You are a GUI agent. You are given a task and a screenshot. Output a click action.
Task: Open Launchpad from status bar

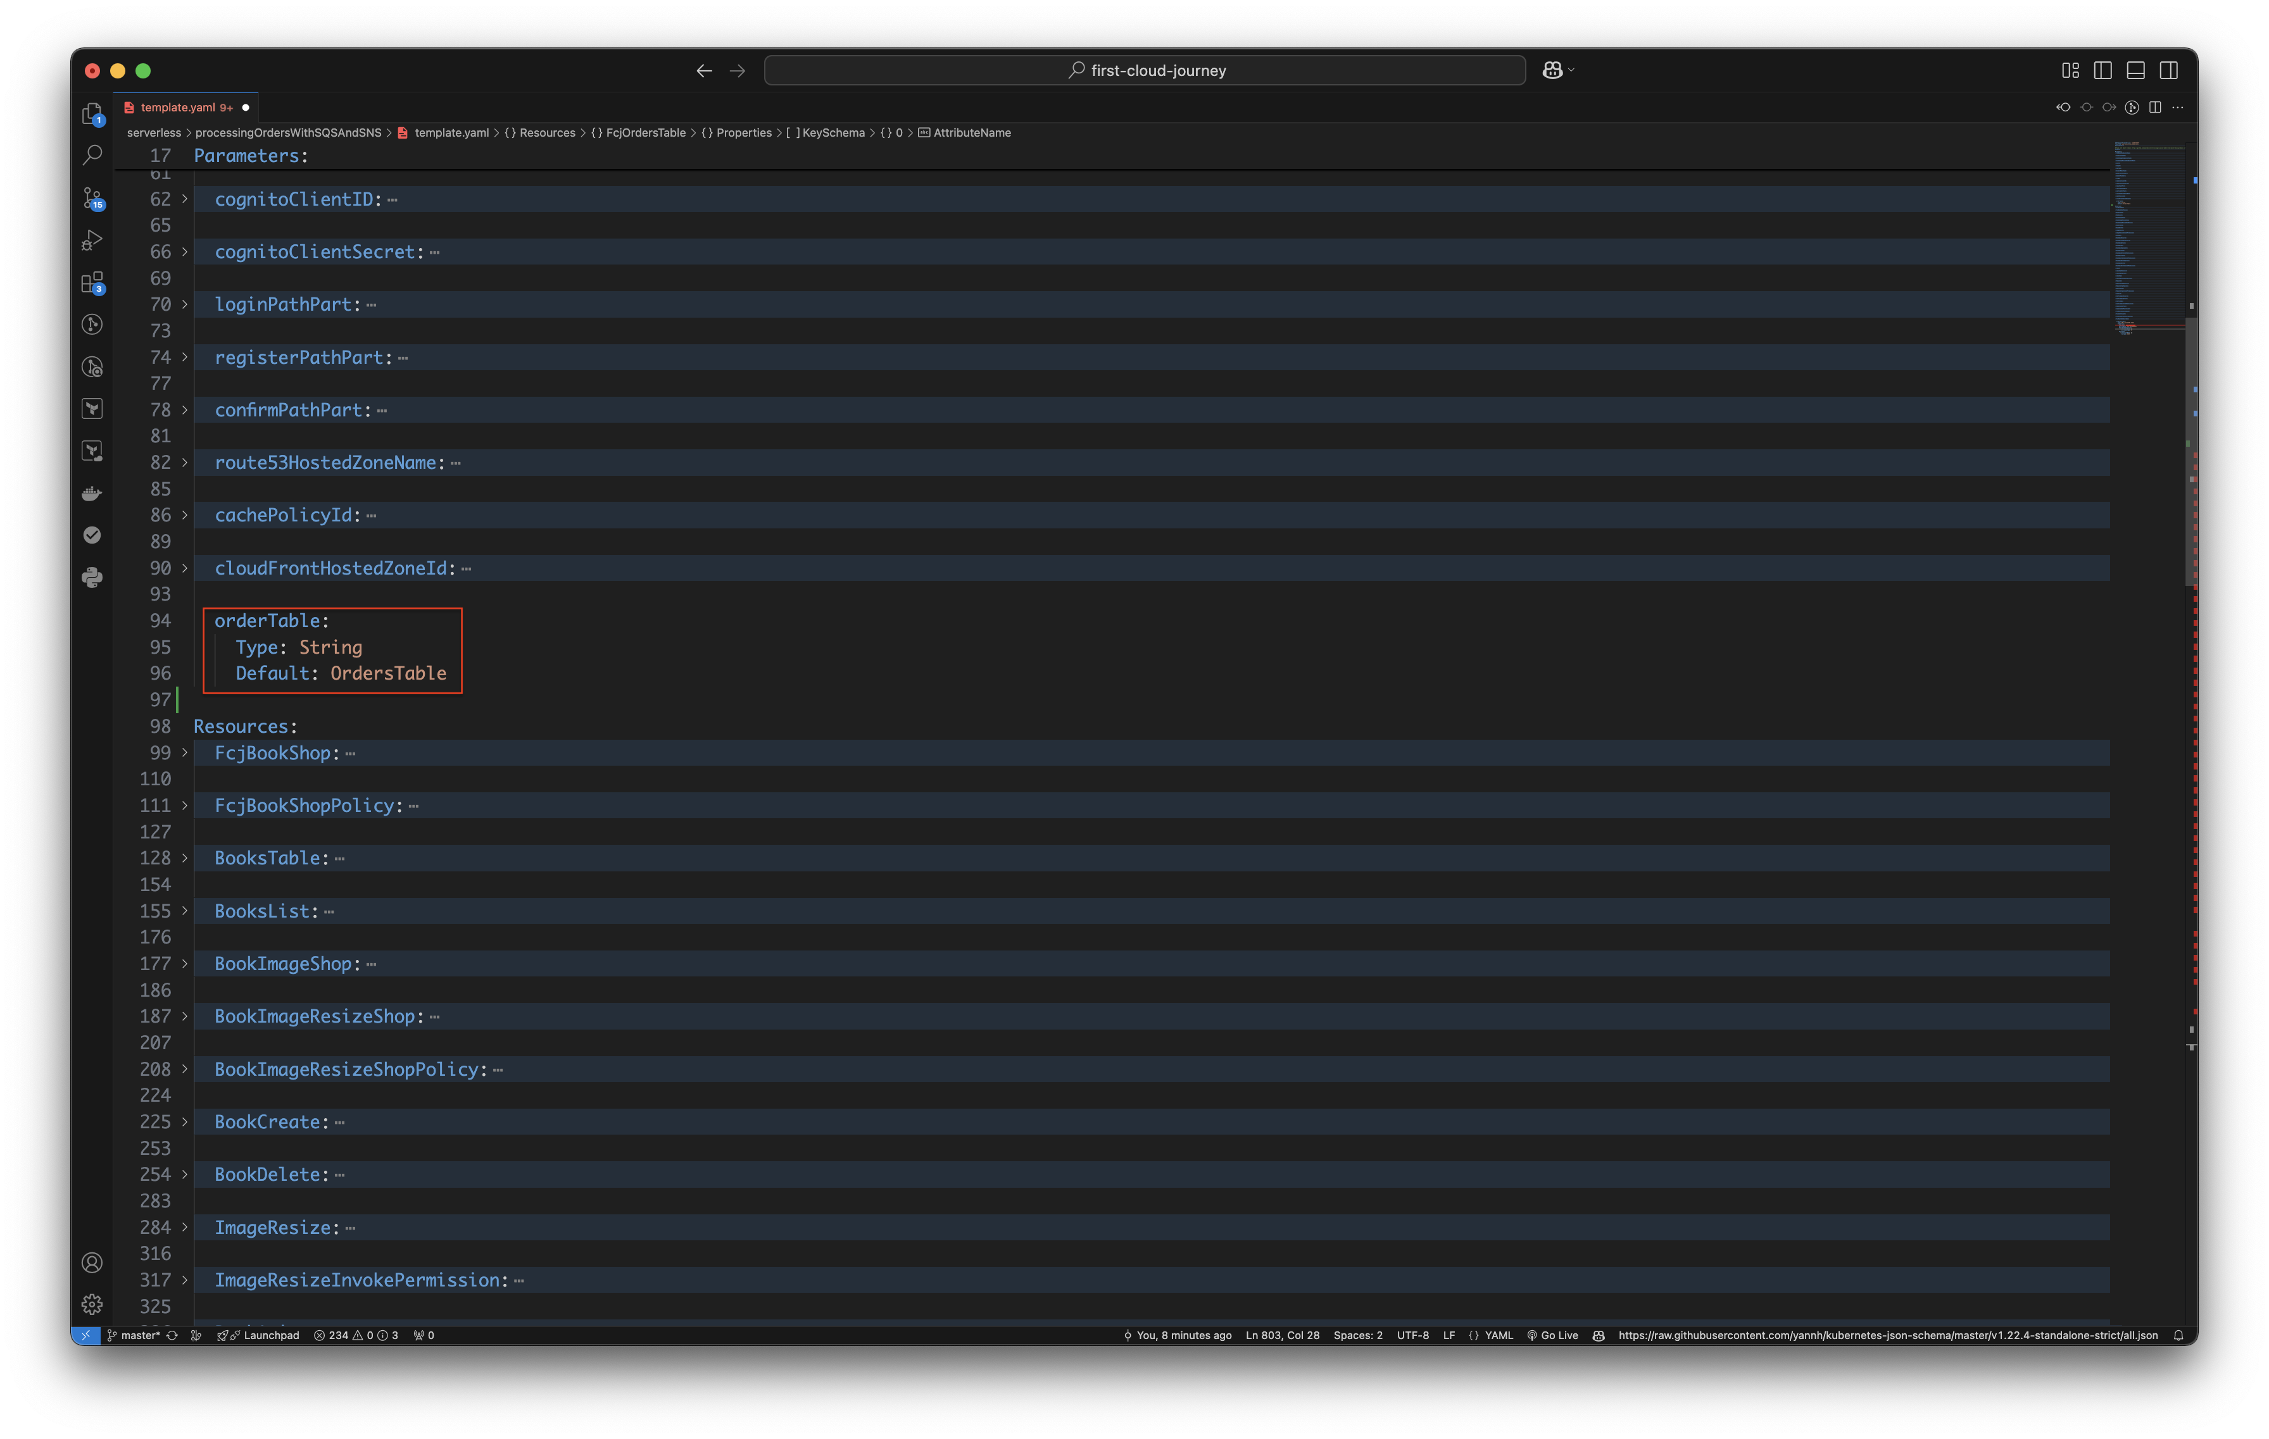click(258, 1335)
